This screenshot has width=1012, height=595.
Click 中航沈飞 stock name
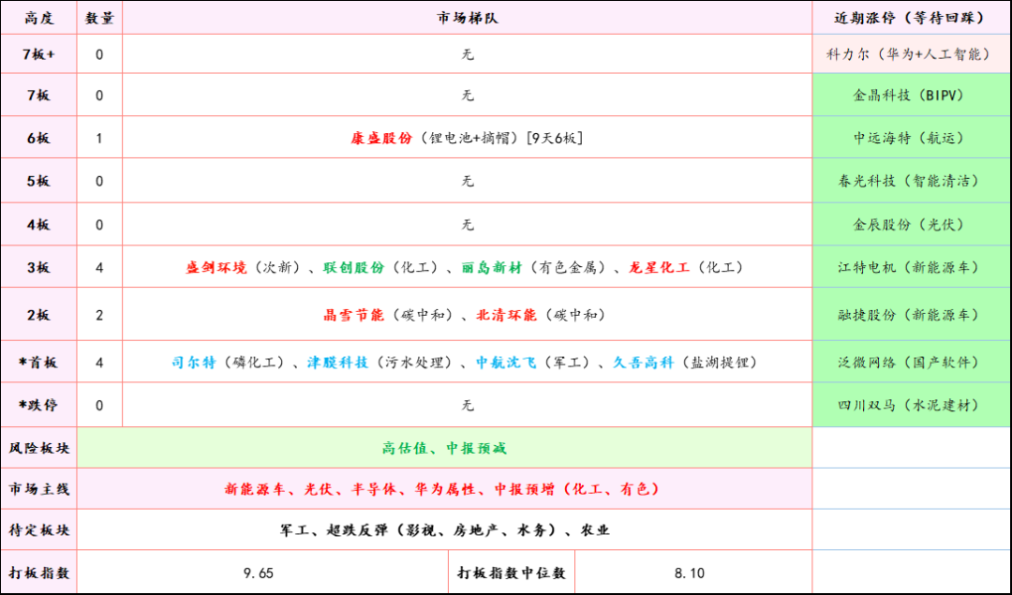tap(507, 363)
